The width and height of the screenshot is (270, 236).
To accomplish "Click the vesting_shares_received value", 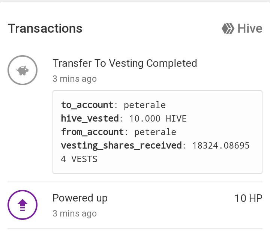I will (221, 146).
